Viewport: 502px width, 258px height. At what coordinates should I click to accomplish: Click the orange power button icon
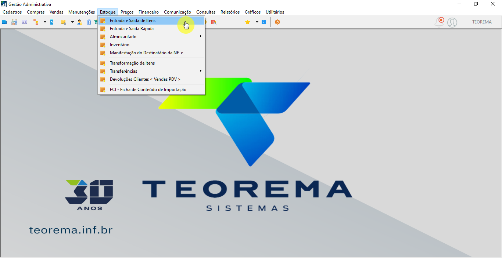tap(277, 22)
